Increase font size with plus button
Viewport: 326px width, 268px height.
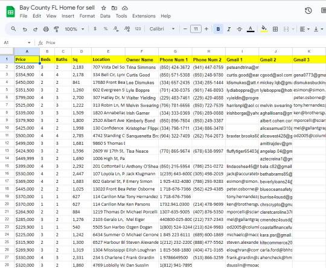coord(206,29)
